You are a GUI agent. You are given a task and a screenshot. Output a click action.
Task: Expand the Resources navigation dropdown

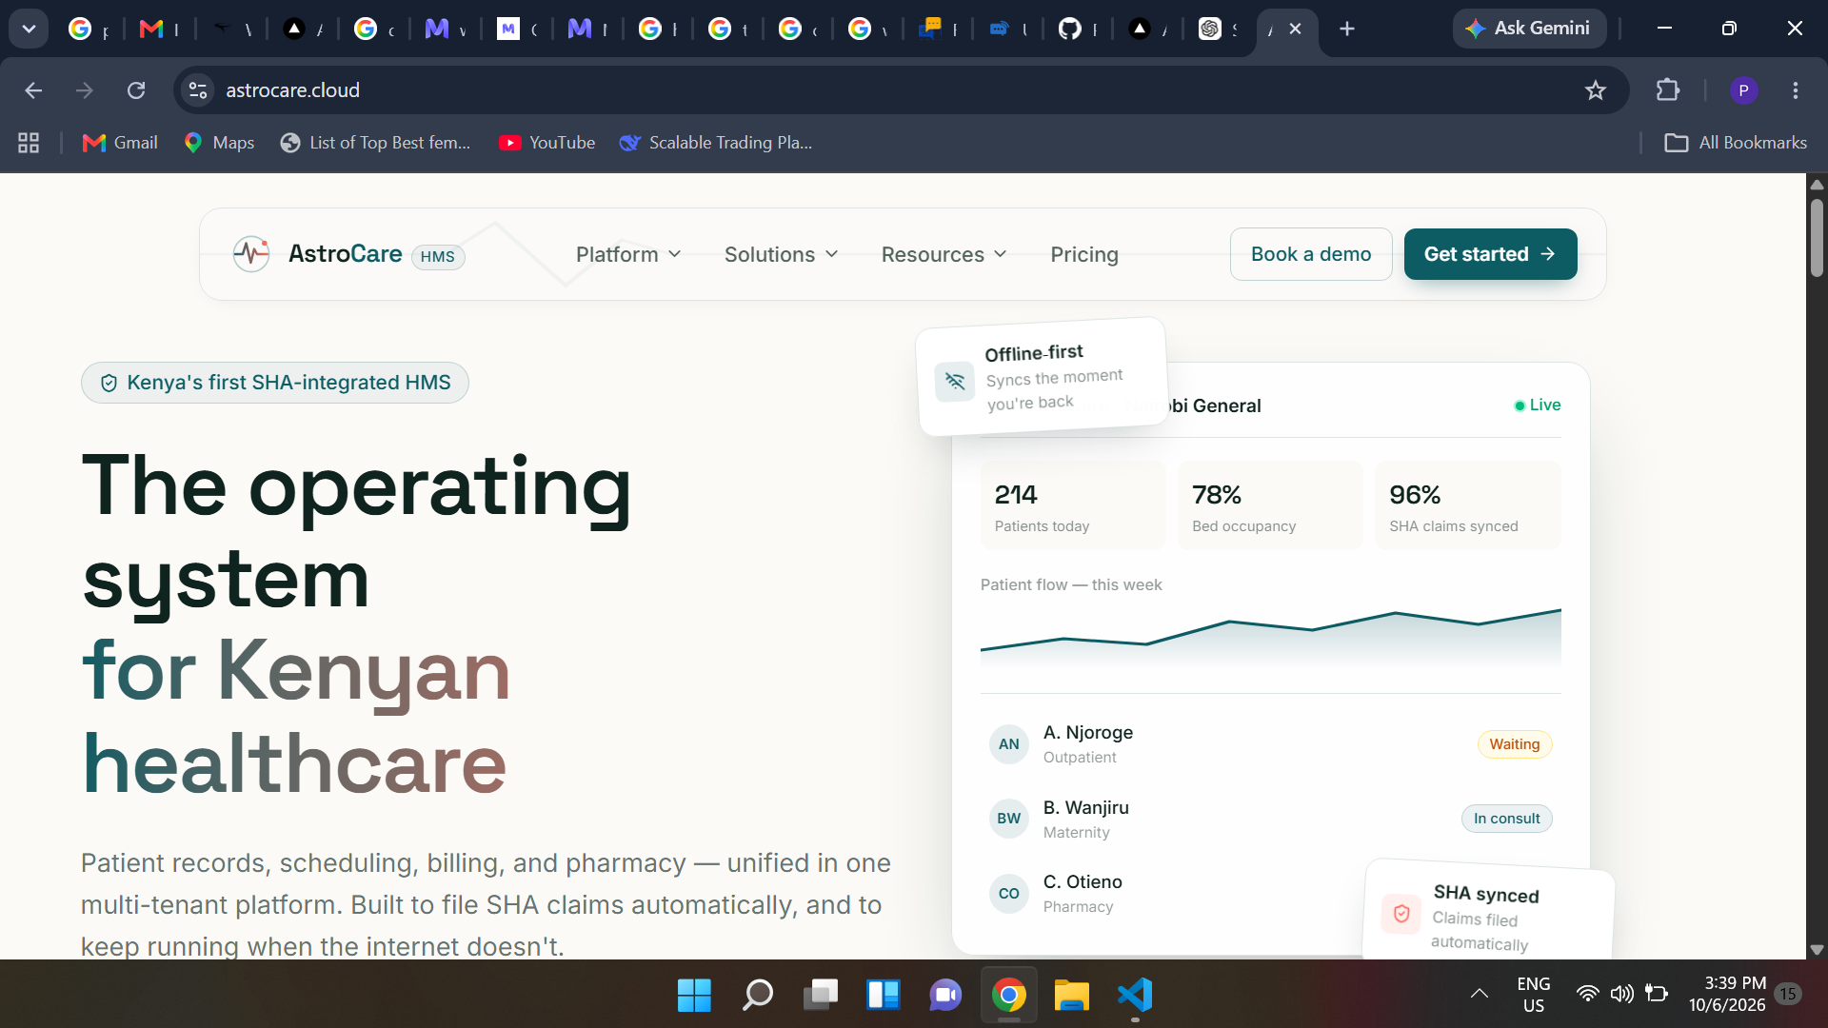tap(944, 254)
